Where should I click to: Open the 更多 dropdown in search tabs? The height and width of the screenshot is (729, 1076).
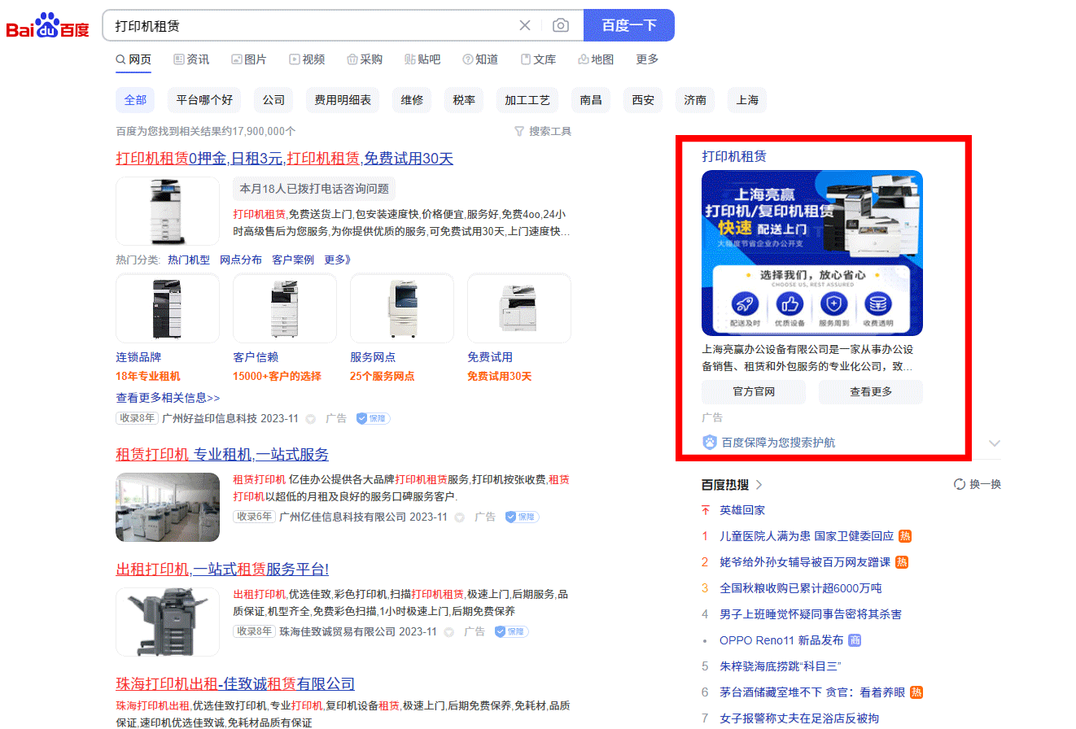[x=647, y=59]
